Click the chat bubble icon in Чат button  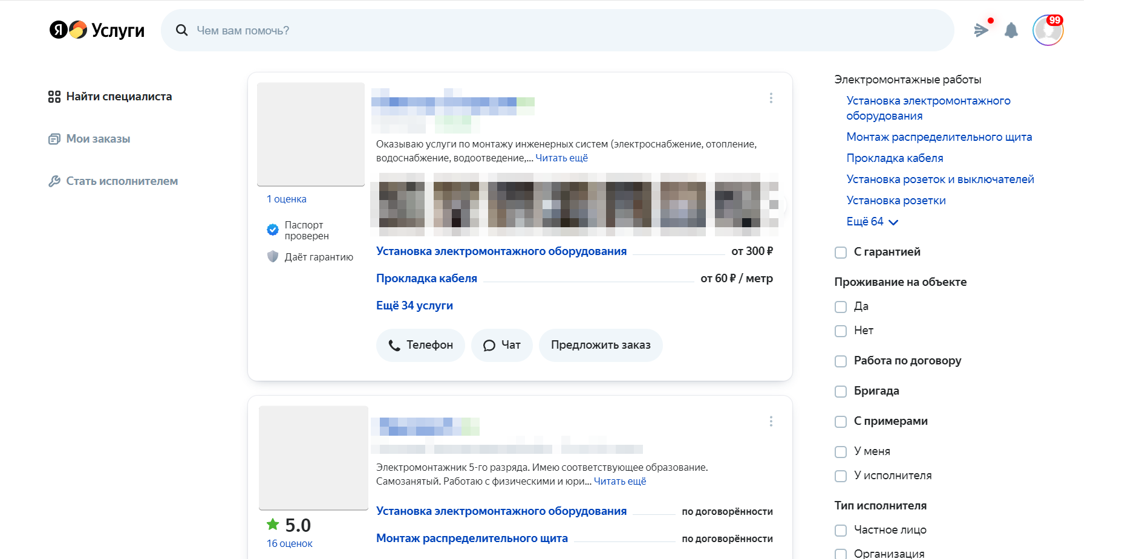coord(490,344)
